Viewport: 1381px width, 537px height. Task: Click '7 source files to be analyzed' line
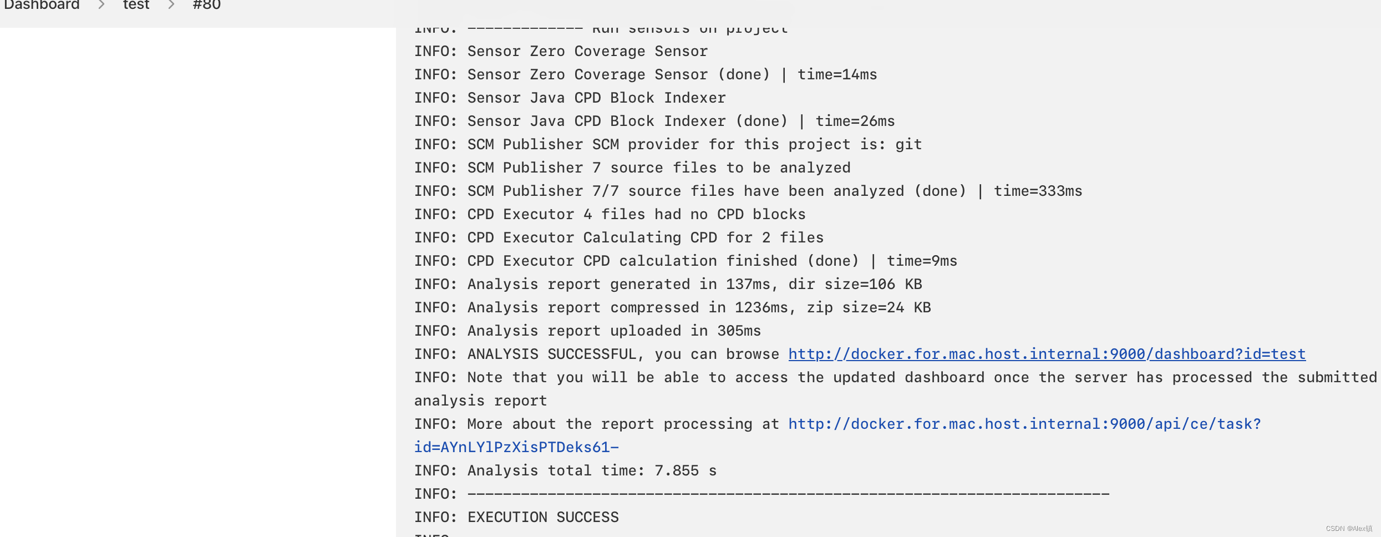[x=632, y=168]
